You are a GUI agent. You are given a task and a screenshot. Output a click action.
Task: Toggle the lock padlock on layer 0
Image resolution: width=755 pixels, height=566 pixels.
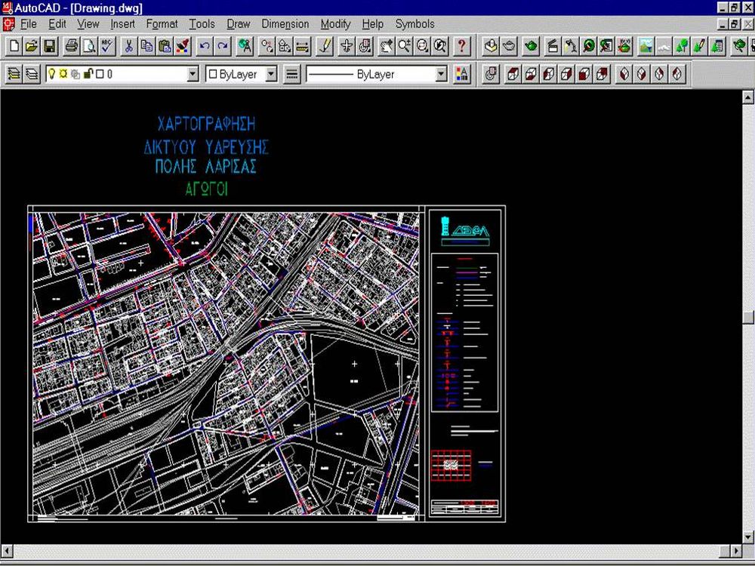[x=88, y=74]
